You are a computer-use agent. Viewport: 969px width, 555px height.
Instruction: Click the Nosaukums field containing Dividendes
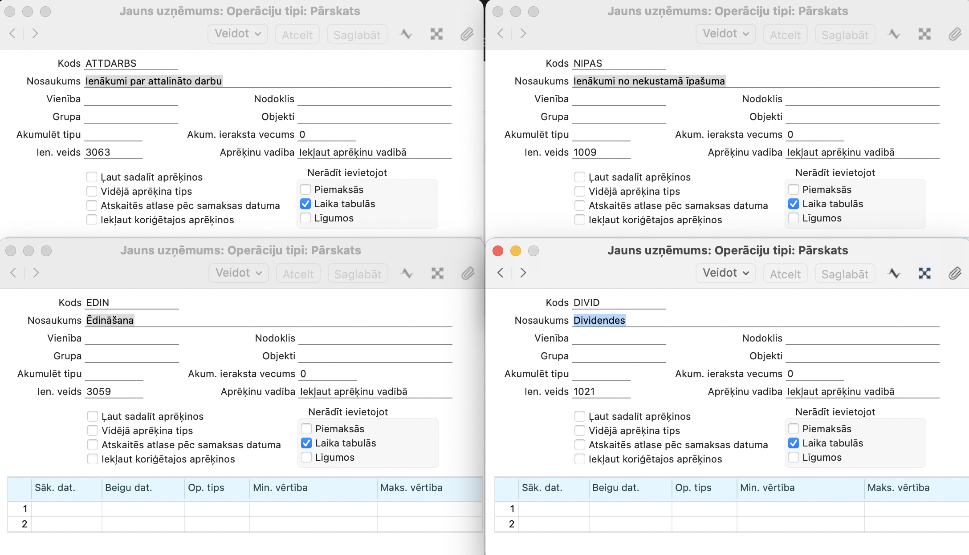[x=599, y=320]
